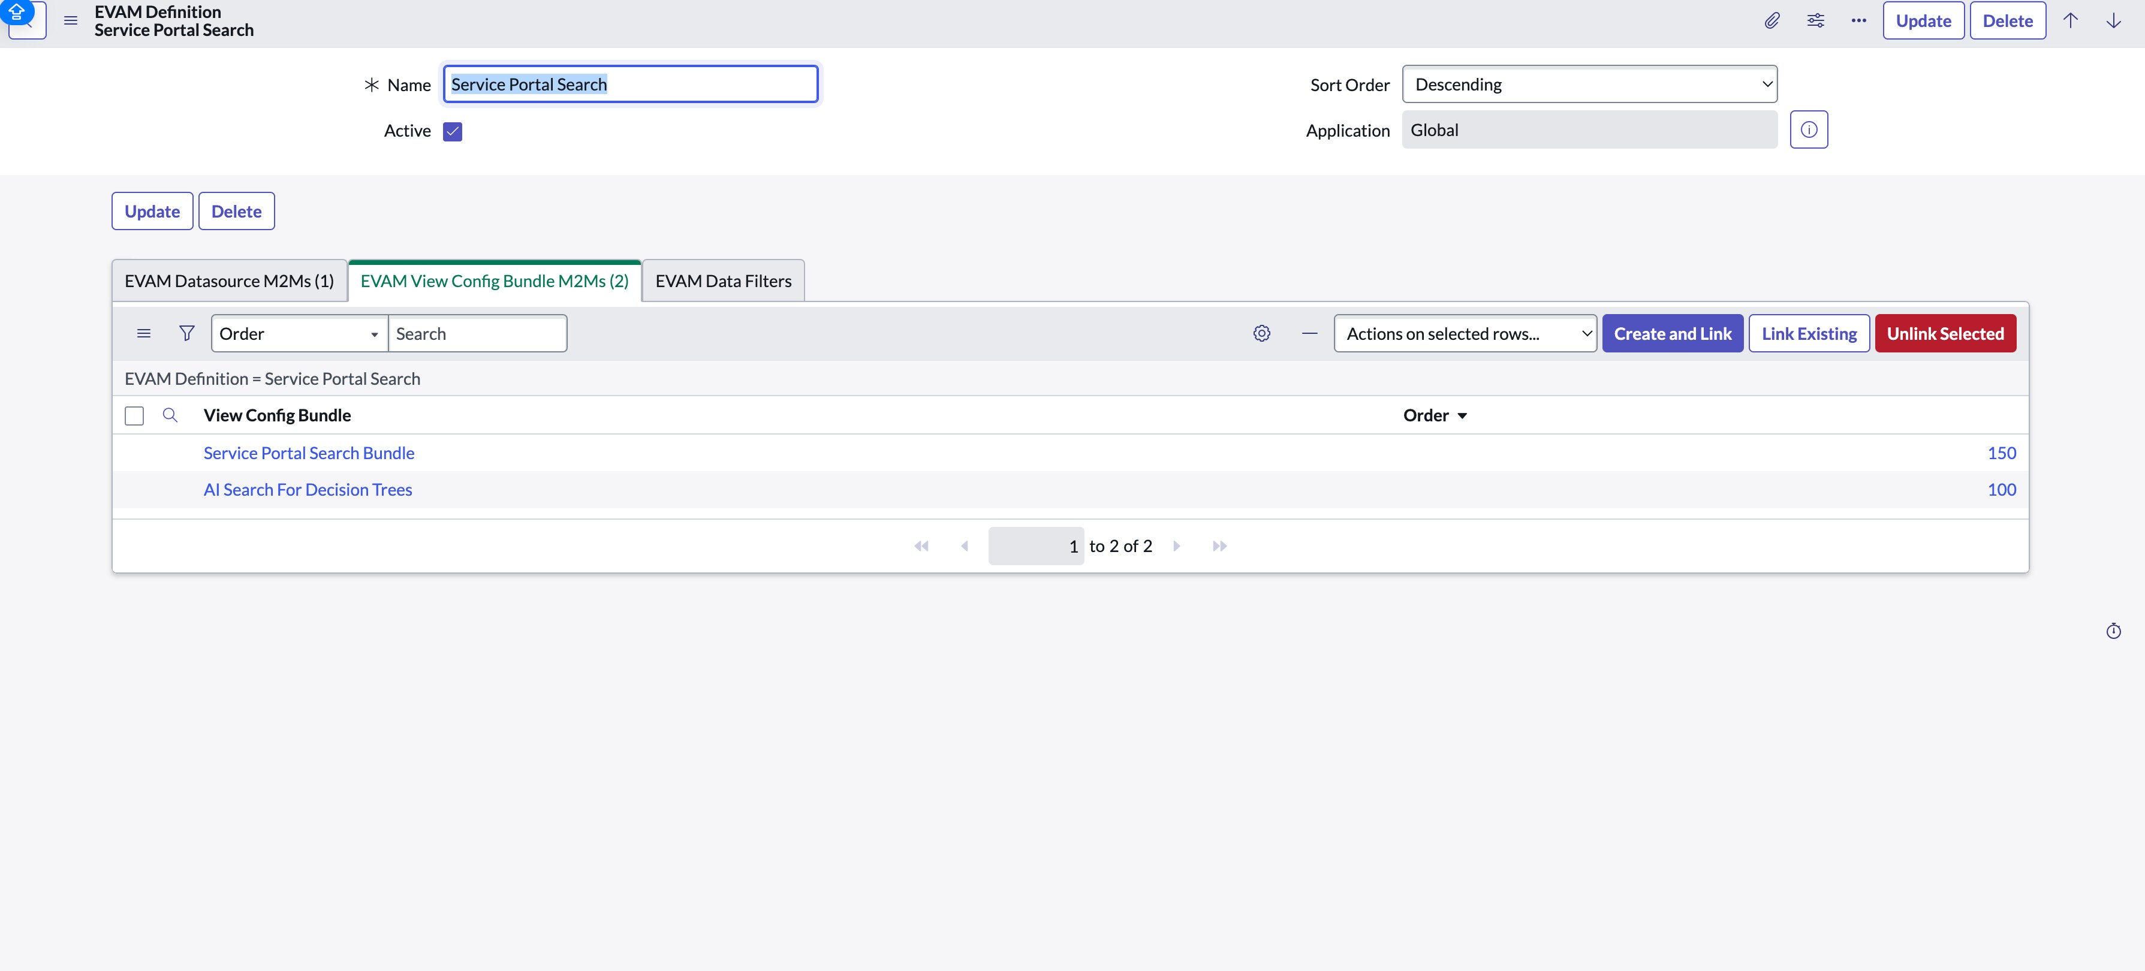2145x971 pixels.
Task: Open Actions on selected rows dropdown
Action: pos(1465,333)
